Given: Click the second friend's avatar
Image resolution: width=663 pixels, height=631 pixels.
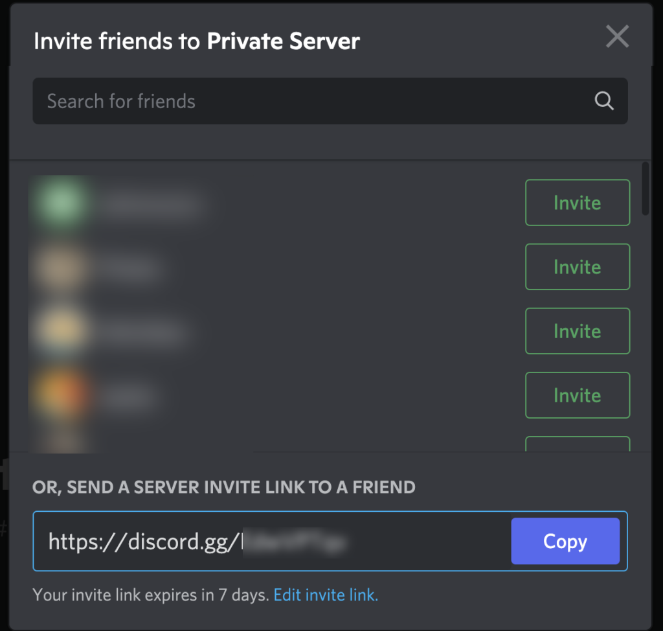Looking at the screenshot, I should 60,267.
